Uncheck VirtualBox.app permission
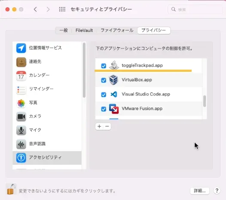The height and width of the screenshot is (200, 226). coord(104,80)
